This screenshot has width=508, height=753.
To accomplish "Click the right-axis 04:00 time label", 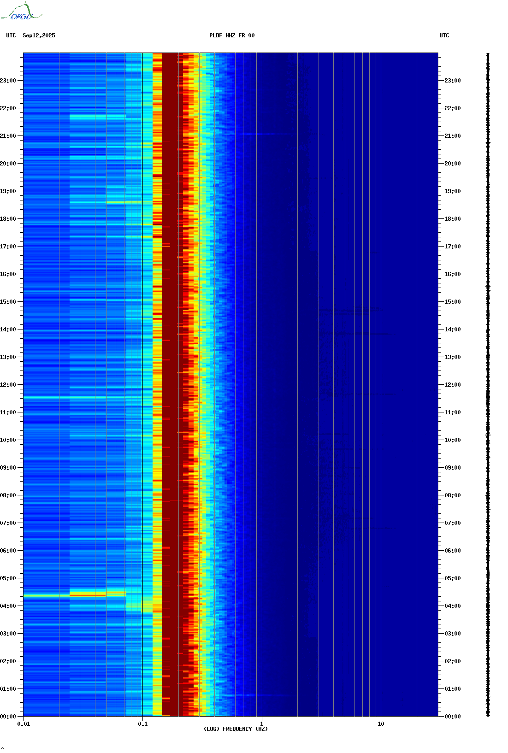I will click(453, 606).
